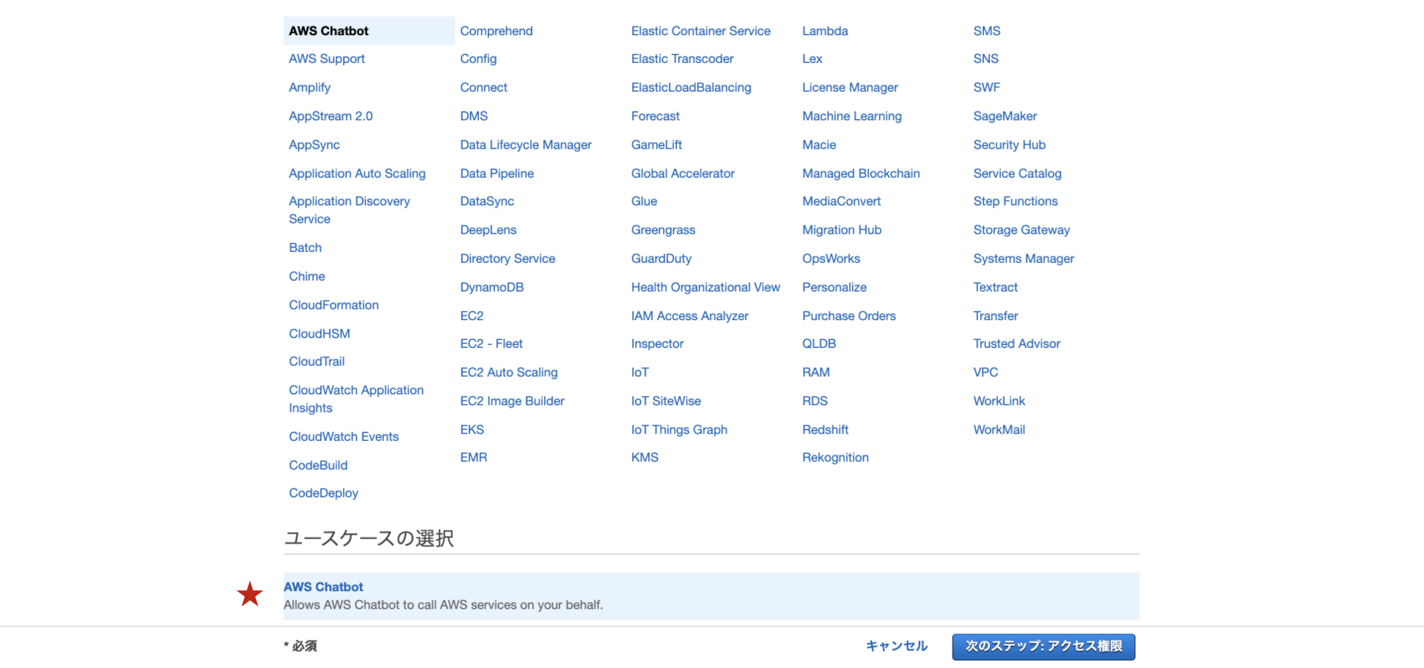
Task: Select the Inspector service
Action: point(657,344)
